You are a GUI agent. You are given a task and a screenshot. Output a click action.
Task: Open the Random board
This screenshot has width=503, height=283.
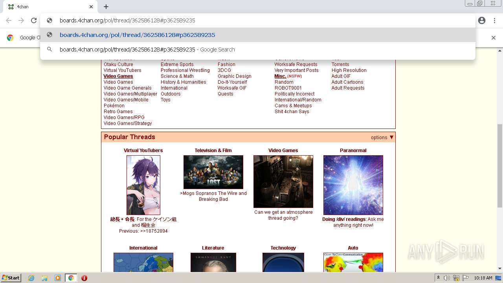click(x=284, y=82)
